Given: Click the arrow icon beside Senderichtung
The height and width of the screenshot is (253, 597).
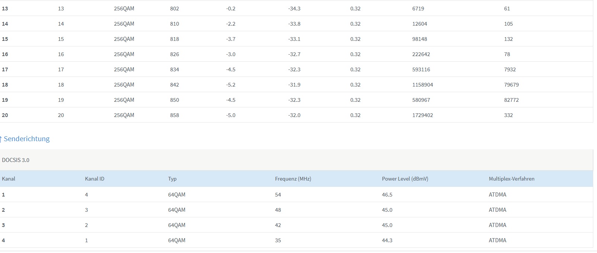Looking at the screenshot, I should (x=1, y=139).
